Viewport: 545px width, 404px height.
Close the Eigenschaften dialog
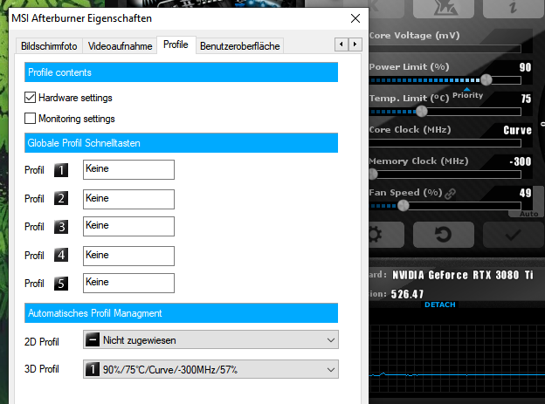(355, 18)
